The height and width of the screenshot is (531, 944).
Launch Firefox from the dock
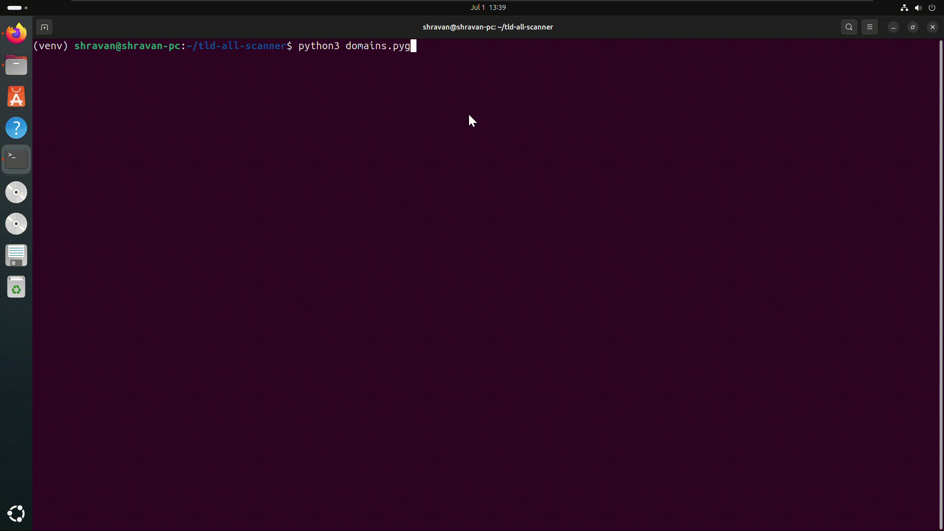point(16,33)
